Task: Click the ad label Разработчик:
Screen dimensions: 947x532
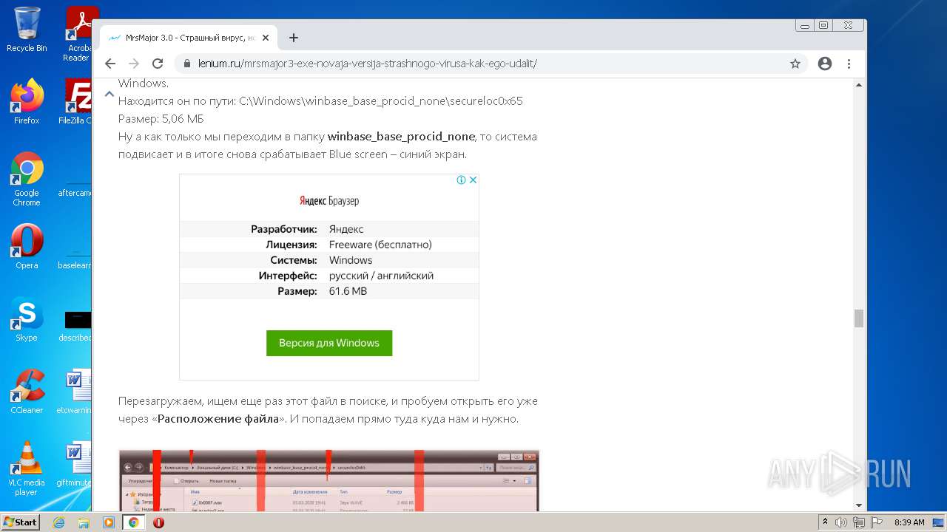Action: 284,229
